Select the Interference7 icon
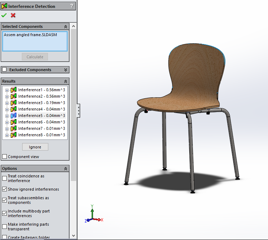This screenshot has height=240, width=268. 14,128
